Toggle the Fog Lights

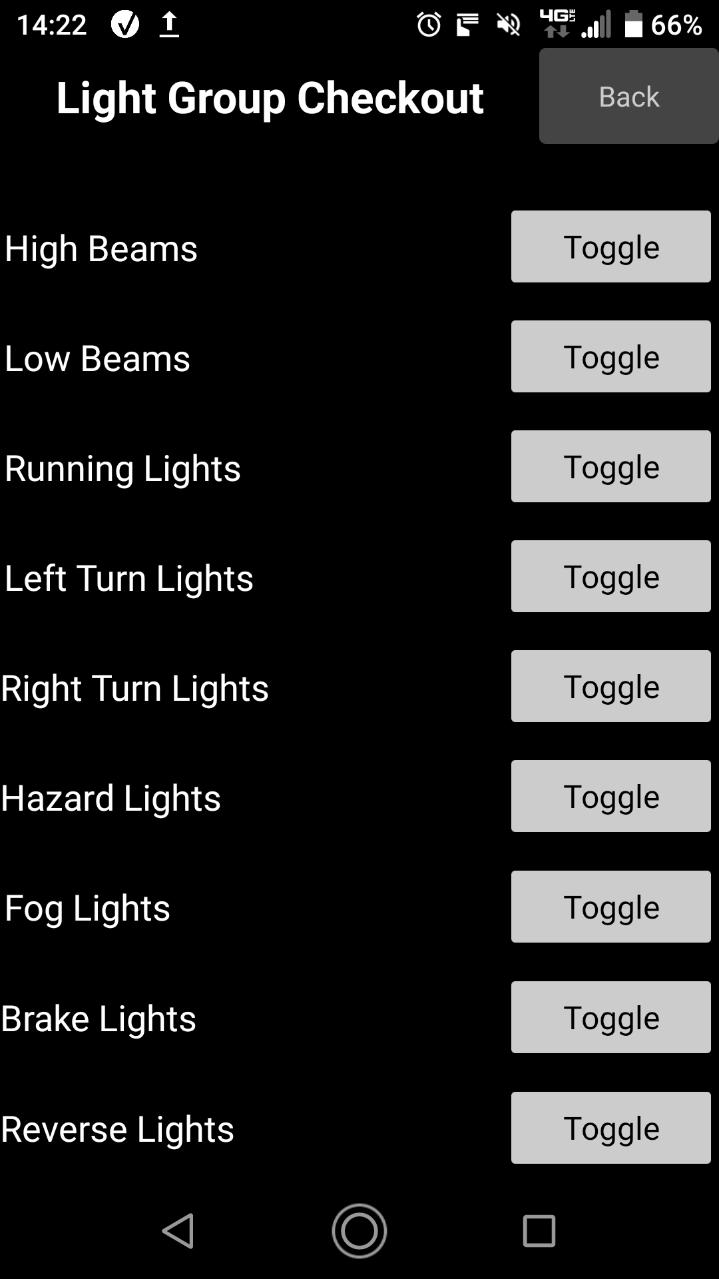point(610,907)
